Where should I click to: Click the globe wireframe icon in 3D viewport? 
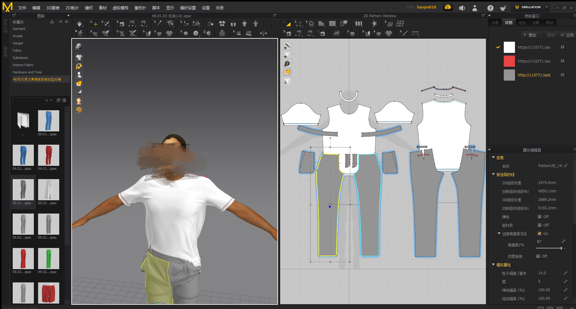pos(79,110)
